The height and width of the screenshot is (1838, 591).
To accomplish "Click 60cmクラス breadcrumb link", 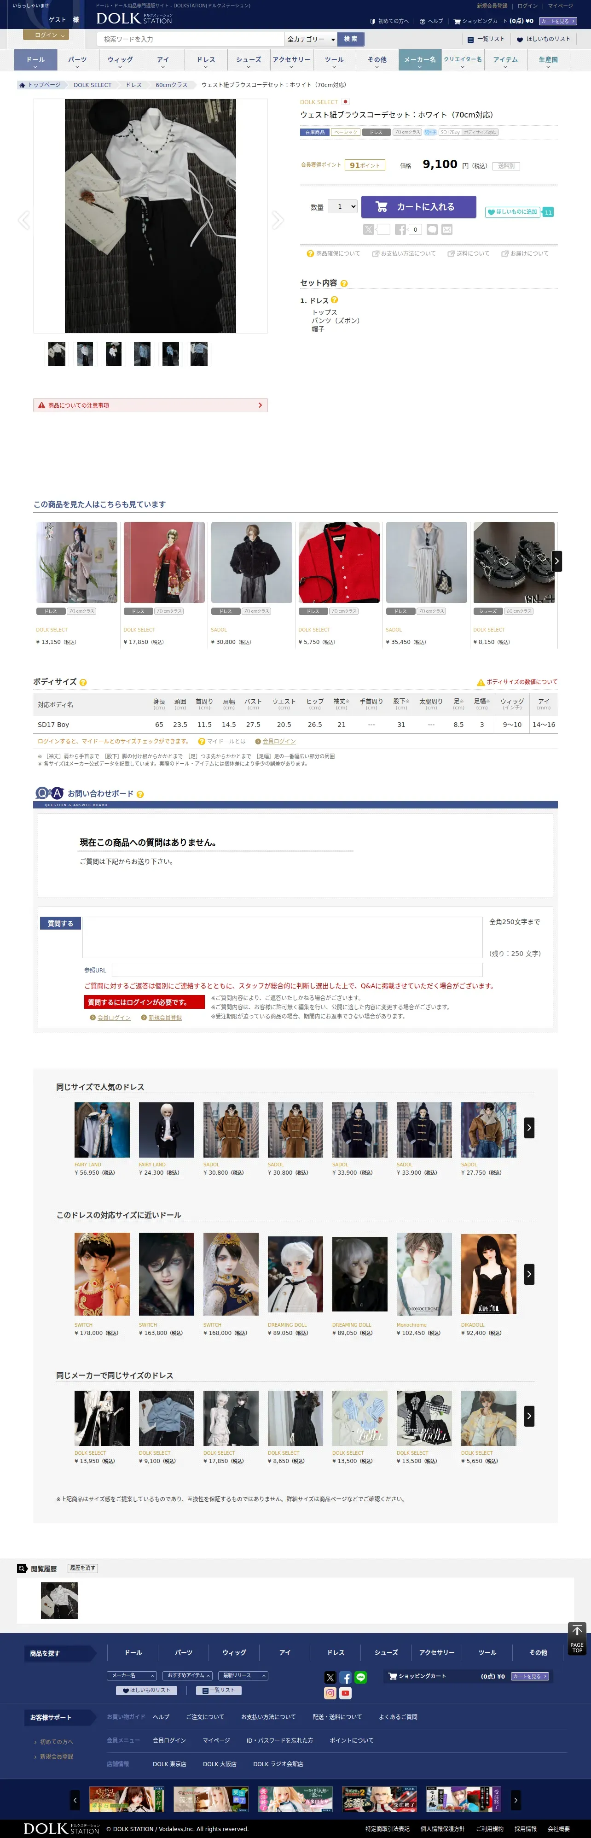I will [171, 85].
